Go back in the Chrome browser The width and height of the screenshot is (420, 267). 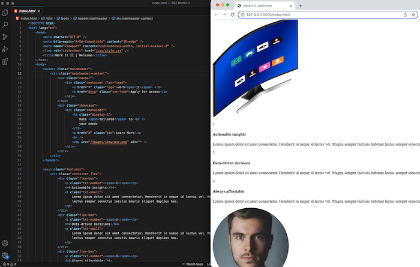coord(216,15)
